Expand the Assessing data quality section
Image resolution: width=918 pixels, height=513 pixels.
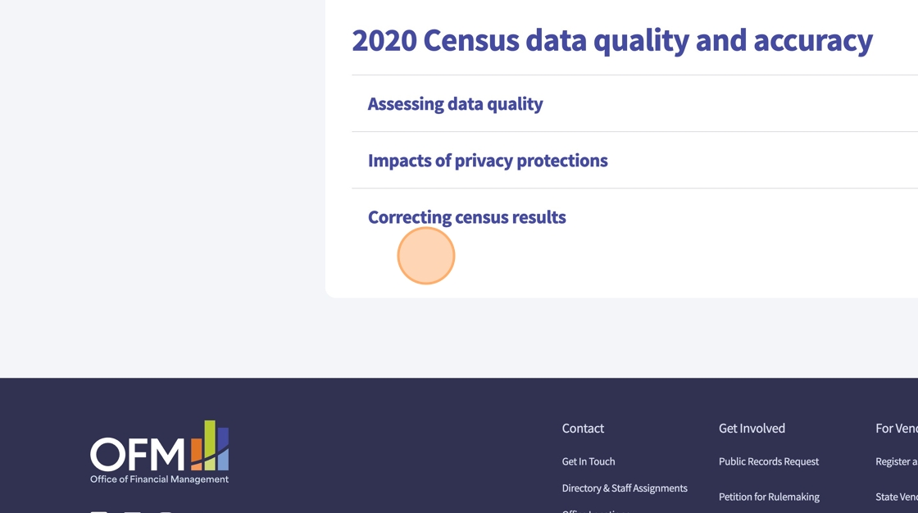click(x=455, y=104)
